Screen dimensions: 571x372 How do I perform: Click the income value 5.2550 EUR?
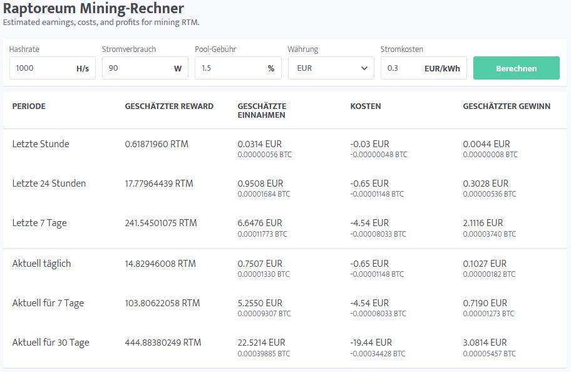[260, 303]
